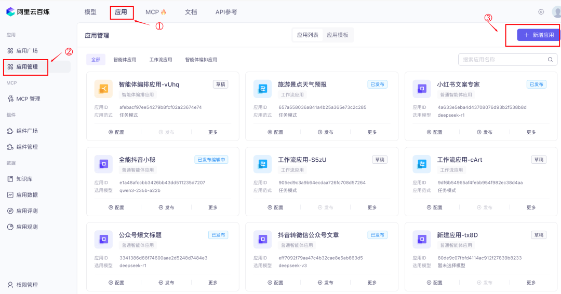Select the 应用列表 toggle tab

click(x=308, y=35)
